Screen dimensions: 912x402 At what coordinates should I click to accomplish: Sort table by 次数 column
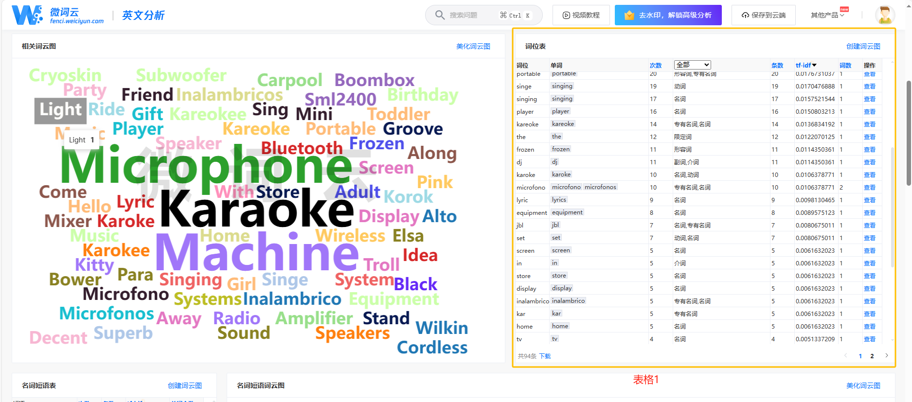tap(656, 65)
